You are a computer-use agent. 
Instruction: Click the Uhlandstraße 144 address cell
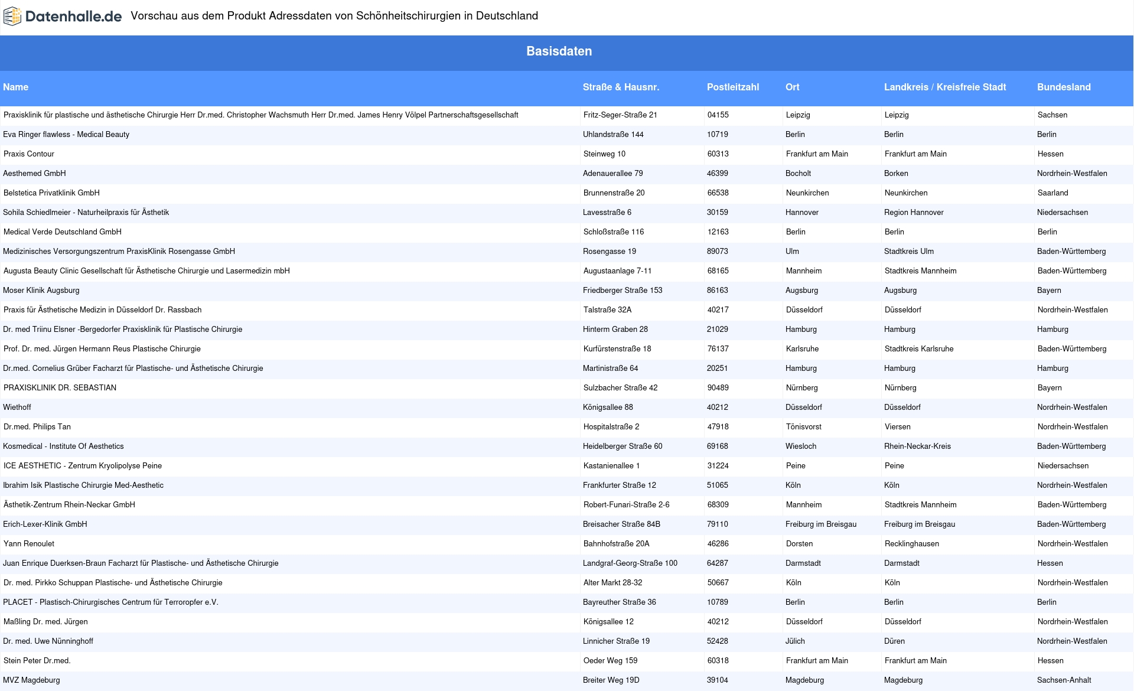pos(613,135)
